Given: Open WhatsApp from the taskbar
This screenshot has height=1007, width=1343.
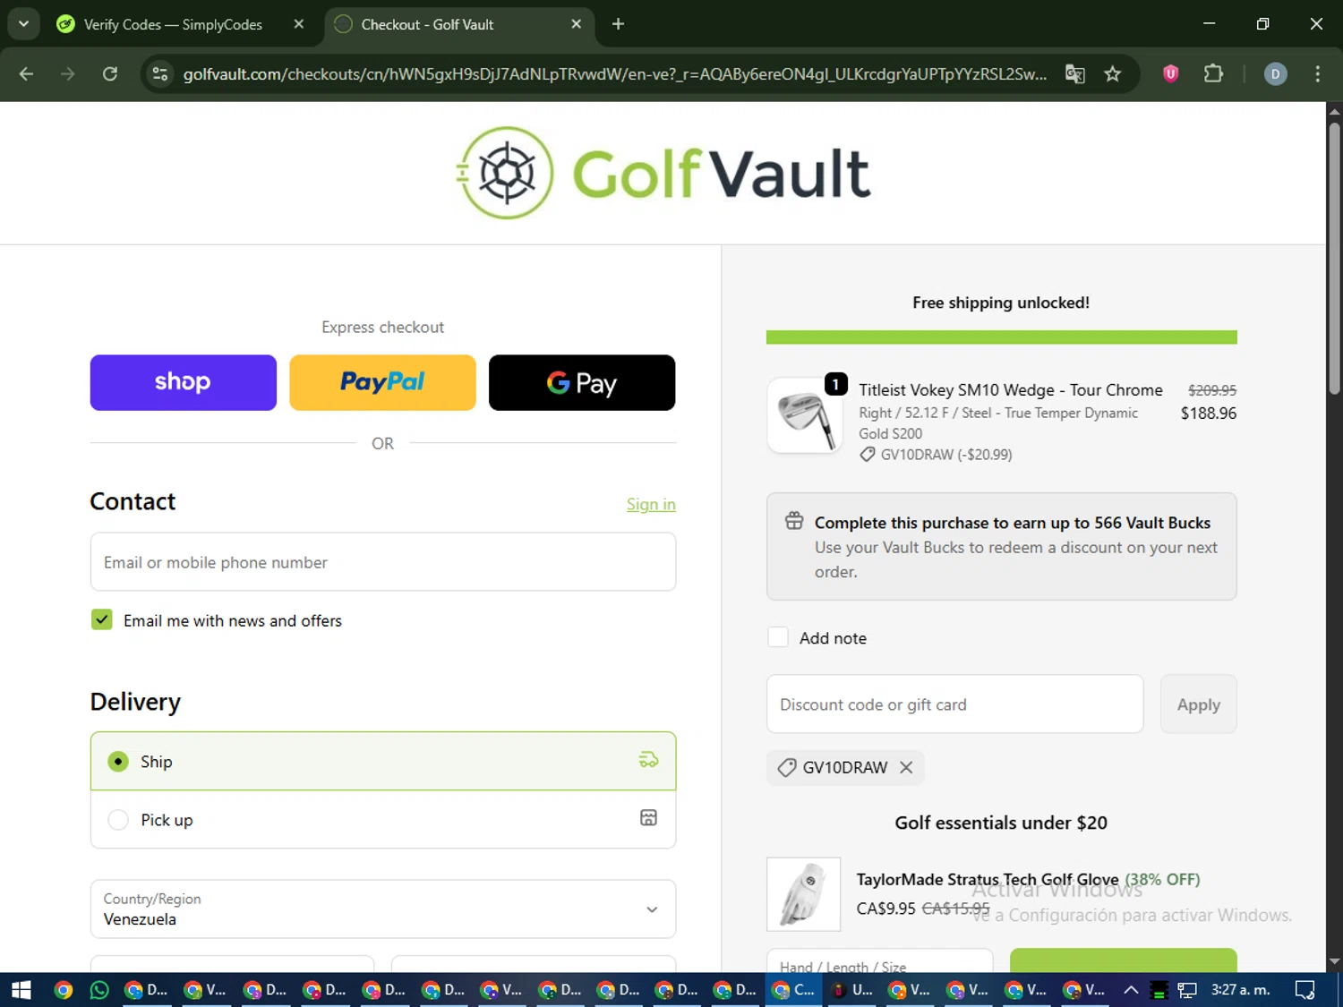Looking at the screenshot, I should (x=98, y=990).
